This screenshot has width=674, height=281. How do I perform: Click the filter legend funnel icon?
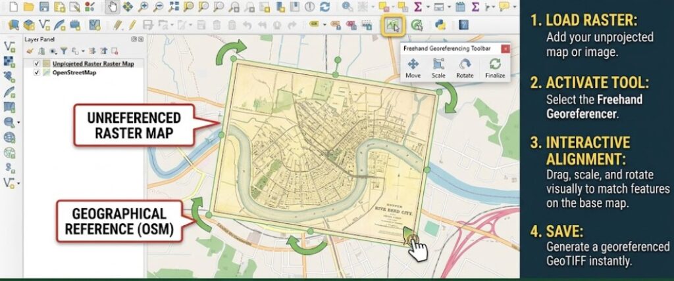coord(64,51)
